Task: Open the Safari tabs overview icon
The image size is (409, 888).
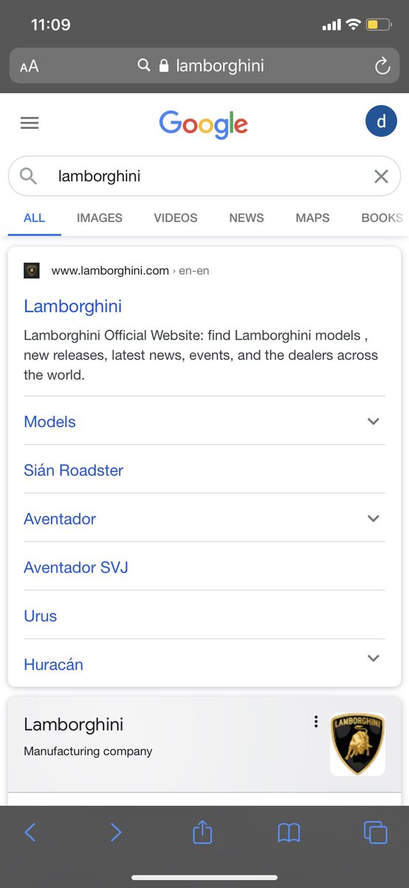Action: click(x=375, y=832)
